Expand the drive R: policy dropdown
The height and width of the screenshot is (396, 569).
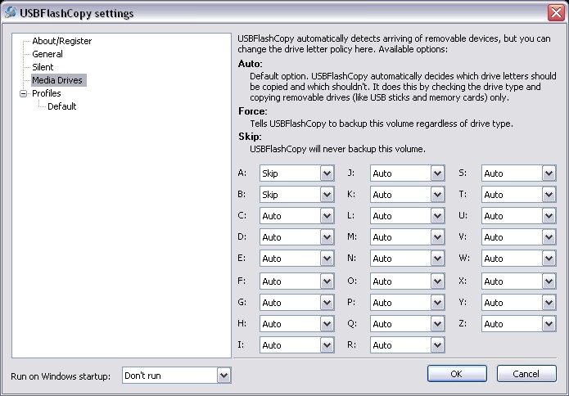coord(408,345)
